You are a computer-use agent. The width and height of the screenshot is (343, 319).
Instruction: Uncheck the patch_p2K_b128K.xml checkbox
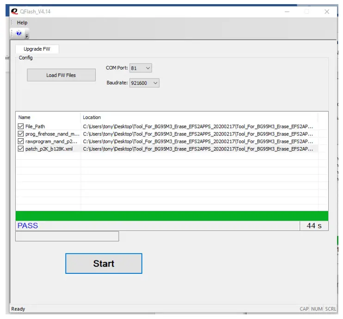[x=21, y=148]
